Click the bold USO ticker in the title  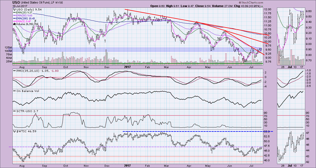pos(17,3)
